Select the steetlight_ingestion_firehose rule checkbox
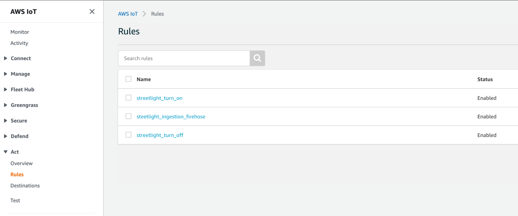 click(129, 116)
